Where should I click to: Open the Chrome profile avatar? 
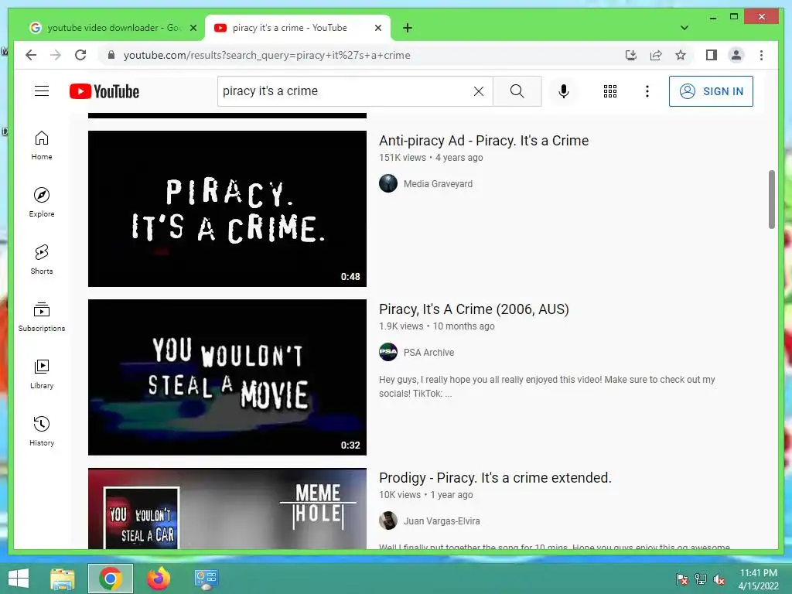[x=736, y=55]
